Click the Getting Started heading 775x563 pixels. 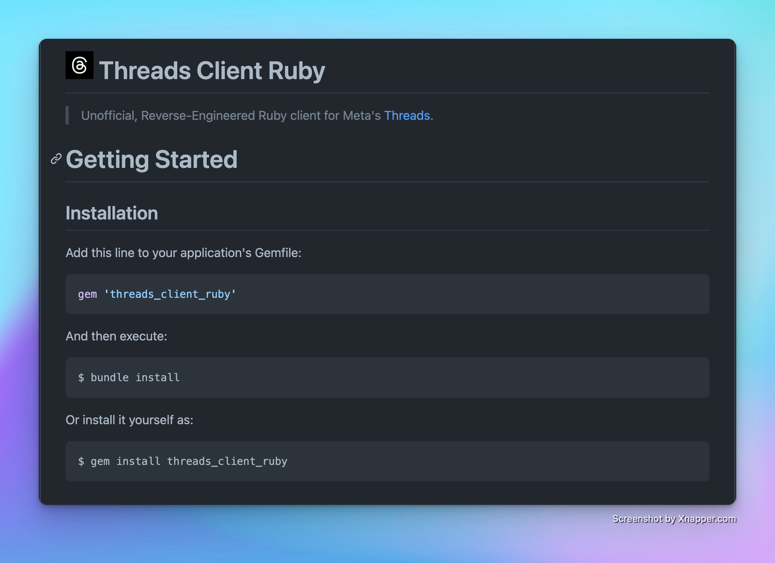click(x=151, y=159)
